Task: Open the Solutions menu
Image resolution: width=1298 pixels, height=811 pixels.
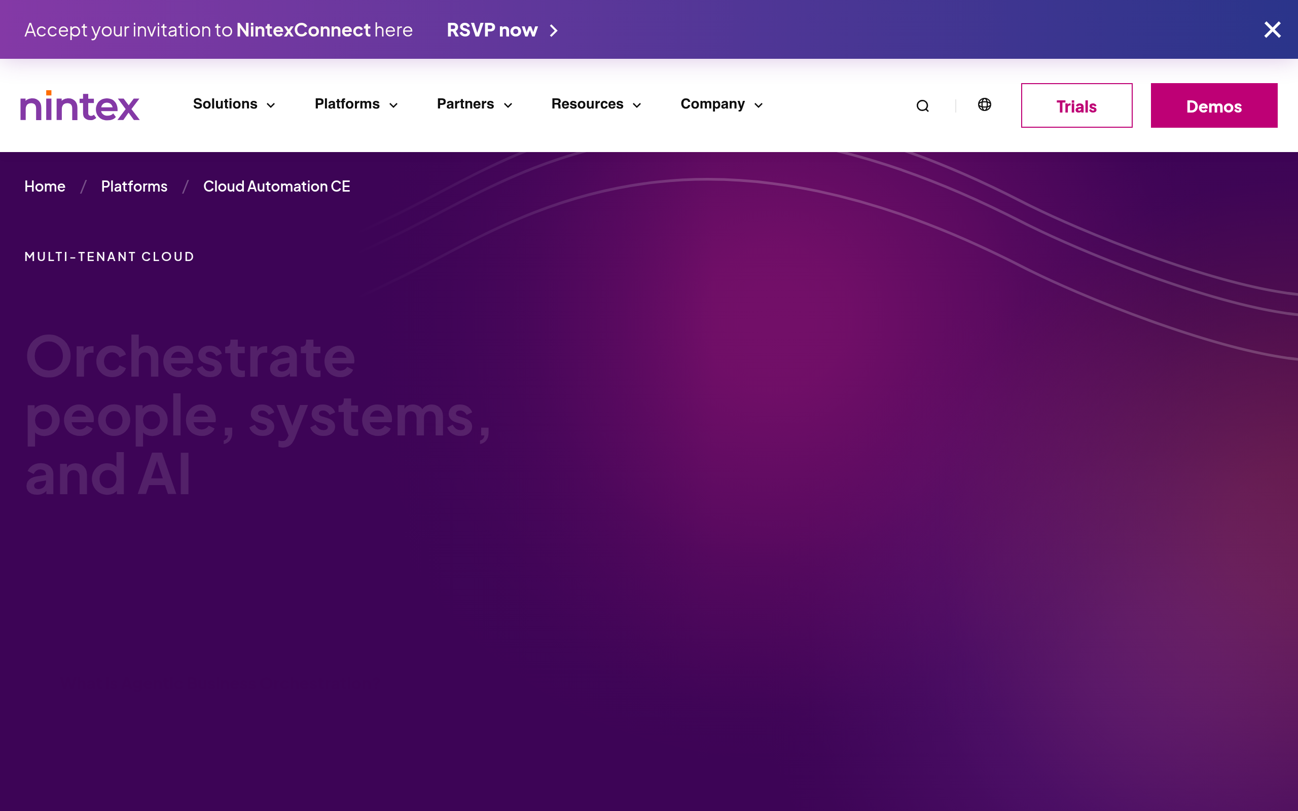Action: 225,104
